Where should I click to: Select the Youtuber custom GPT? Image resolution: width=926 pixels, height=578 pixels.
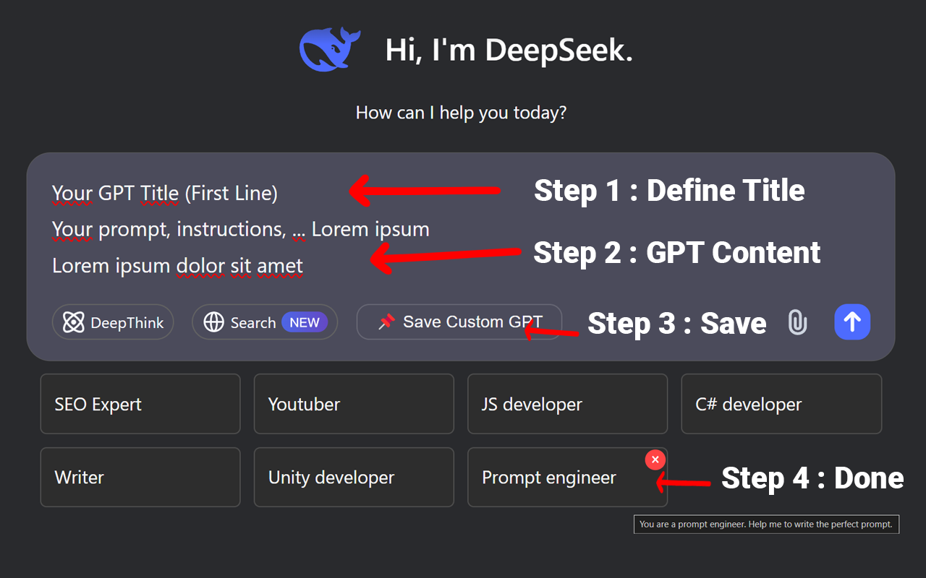point(353,404)
